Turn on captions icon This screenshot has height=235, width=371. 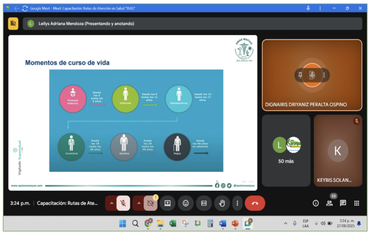203,203
